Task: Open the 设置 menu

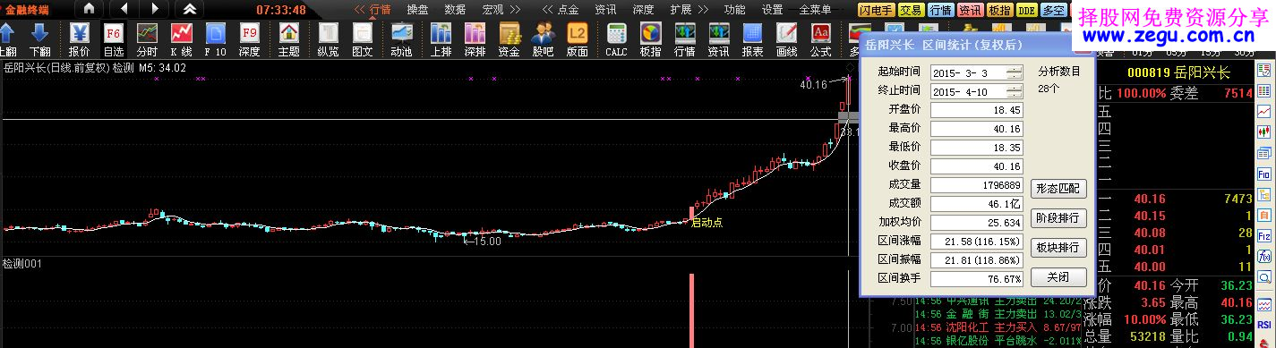Action: coord(772,9)
